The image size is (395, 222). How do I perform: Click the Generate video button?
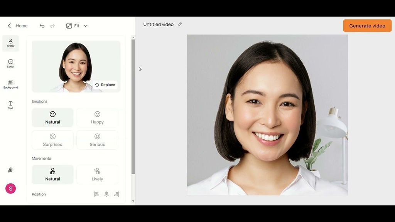point(367,26)
